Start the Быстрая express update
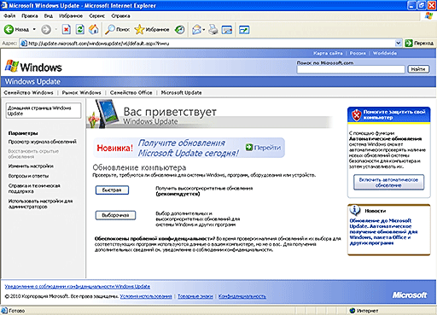 112,190
